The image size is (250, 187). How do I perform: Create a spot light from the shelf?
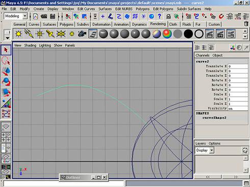pyautogui.click(x=50, y=34)
